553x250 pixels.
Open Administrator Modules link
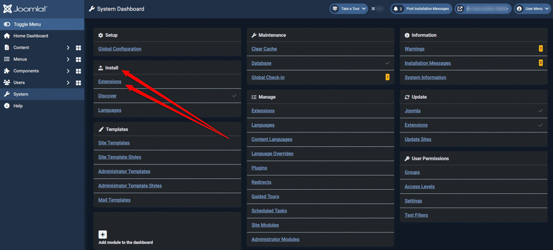[x=275, y=240]
